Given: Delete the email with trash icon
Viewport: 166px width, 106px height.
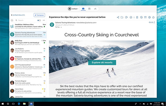Looking at the screenshot, I should 137,17.
